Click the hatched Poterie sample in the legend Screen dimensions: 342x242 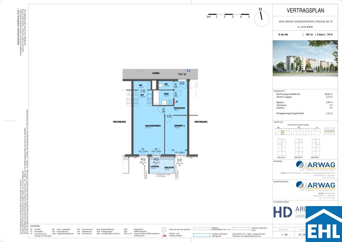tap(202, 229)
